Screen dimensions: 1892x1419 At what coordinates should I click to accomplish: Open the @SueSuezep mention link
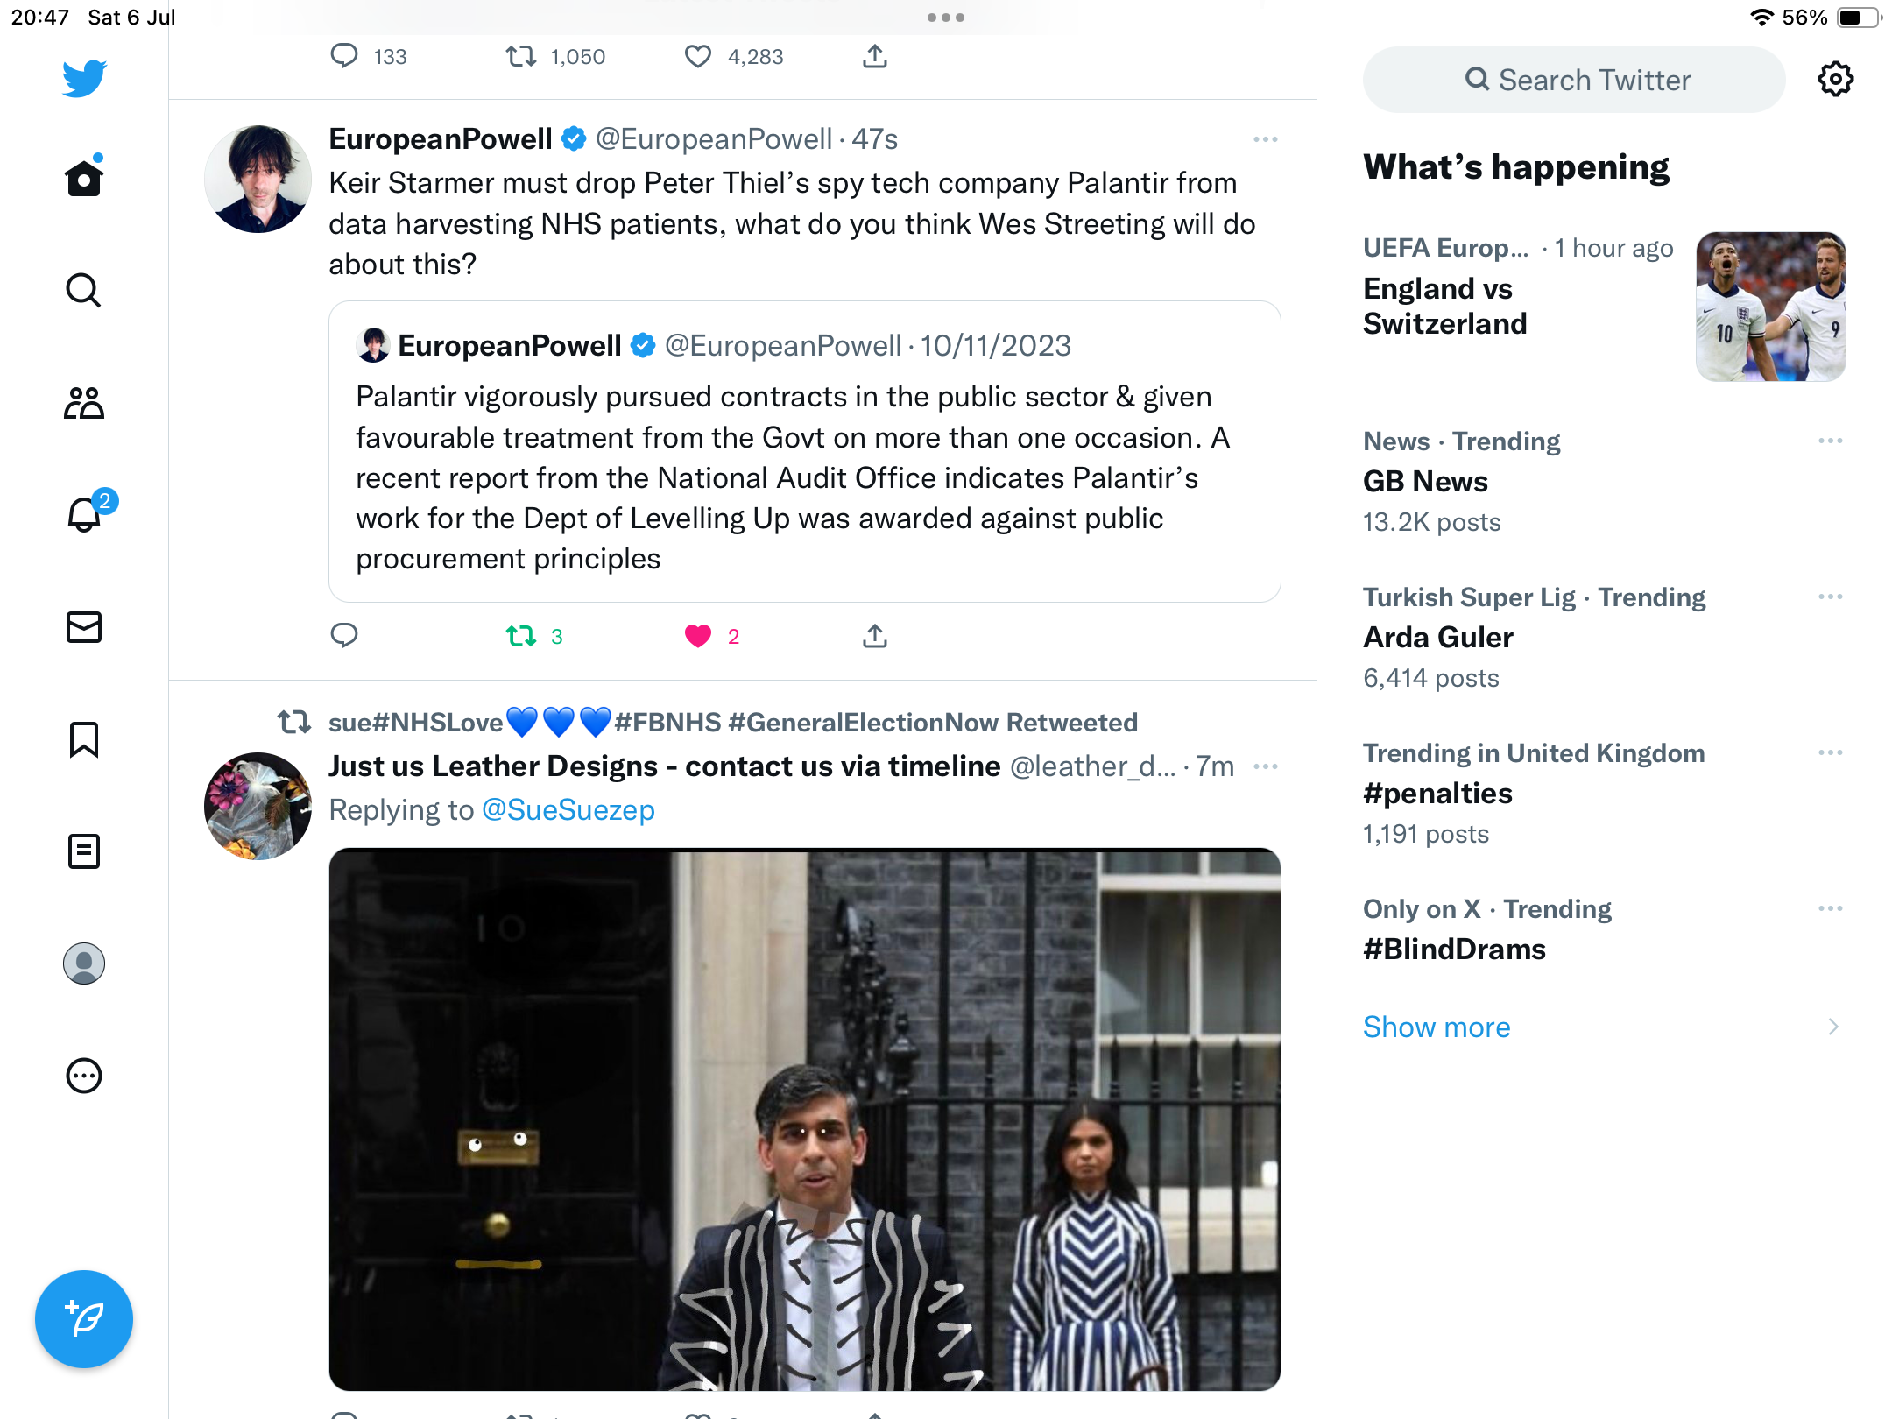(568, 810)
